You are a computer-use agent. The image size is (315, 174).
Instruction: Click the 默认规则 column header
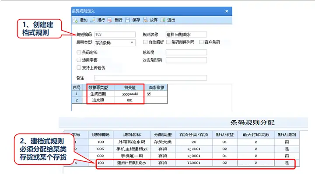coord(287,135)
